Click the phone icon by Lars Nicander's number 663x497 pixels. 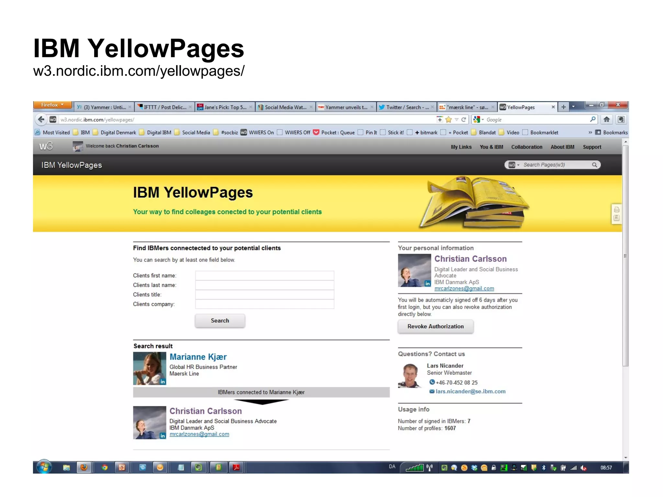coord(432,382)
